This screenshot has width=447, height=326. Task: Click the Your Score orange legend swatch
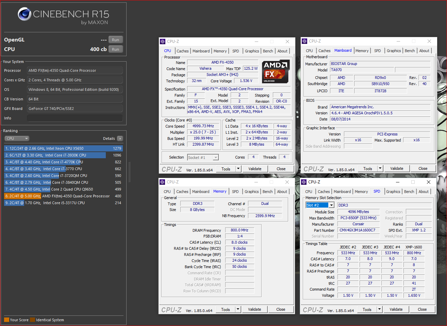[6, 320]
